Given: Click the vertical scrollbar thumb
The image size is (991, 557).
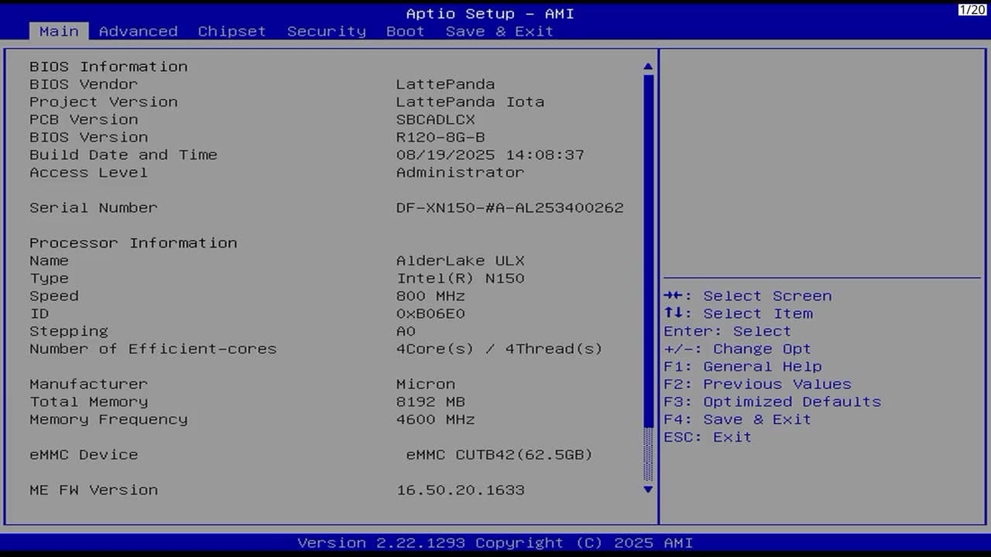Looking at the screenshot, I should 648,248.
